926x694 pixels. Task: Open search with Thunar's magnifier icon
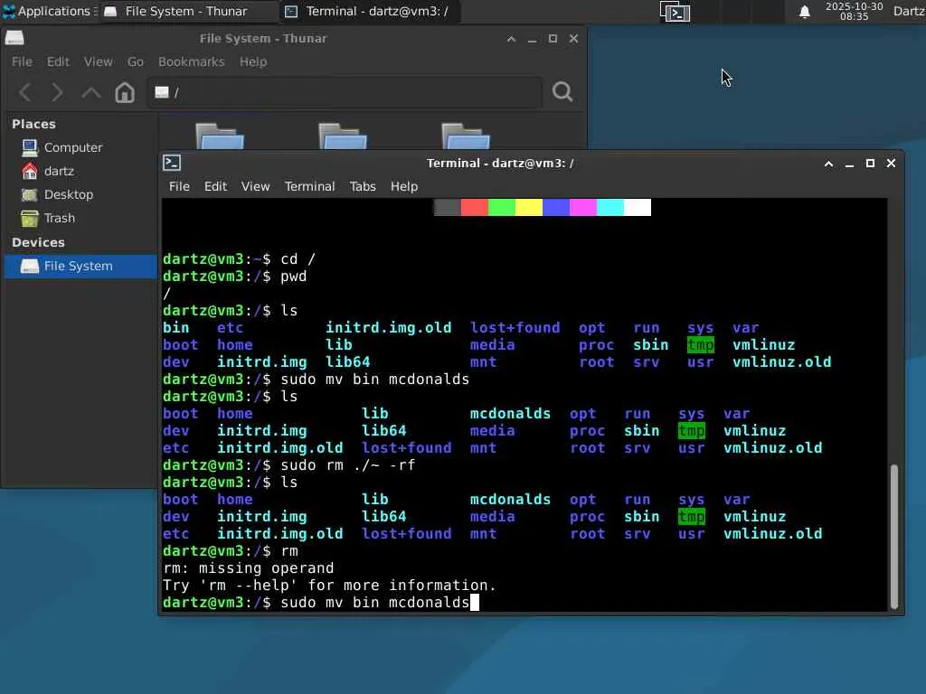[x=562, y=91]
